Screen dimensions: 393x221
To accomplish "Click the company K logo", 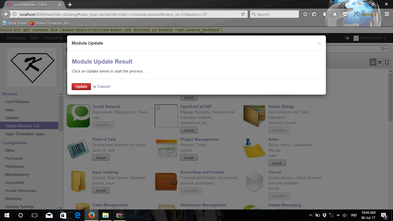I will 32,67.
